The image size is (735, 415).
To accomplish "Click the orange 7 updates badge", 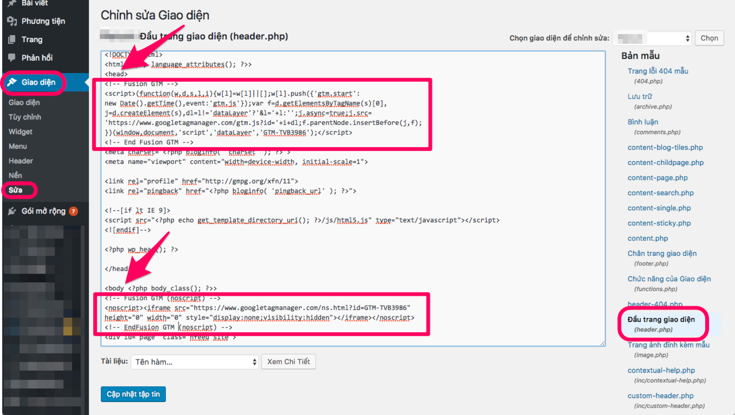I will click(x=73, y=211).
